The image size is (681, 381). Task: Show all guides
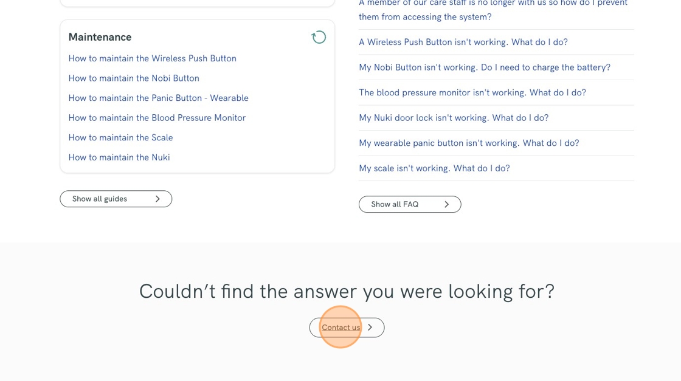[100, 199]
